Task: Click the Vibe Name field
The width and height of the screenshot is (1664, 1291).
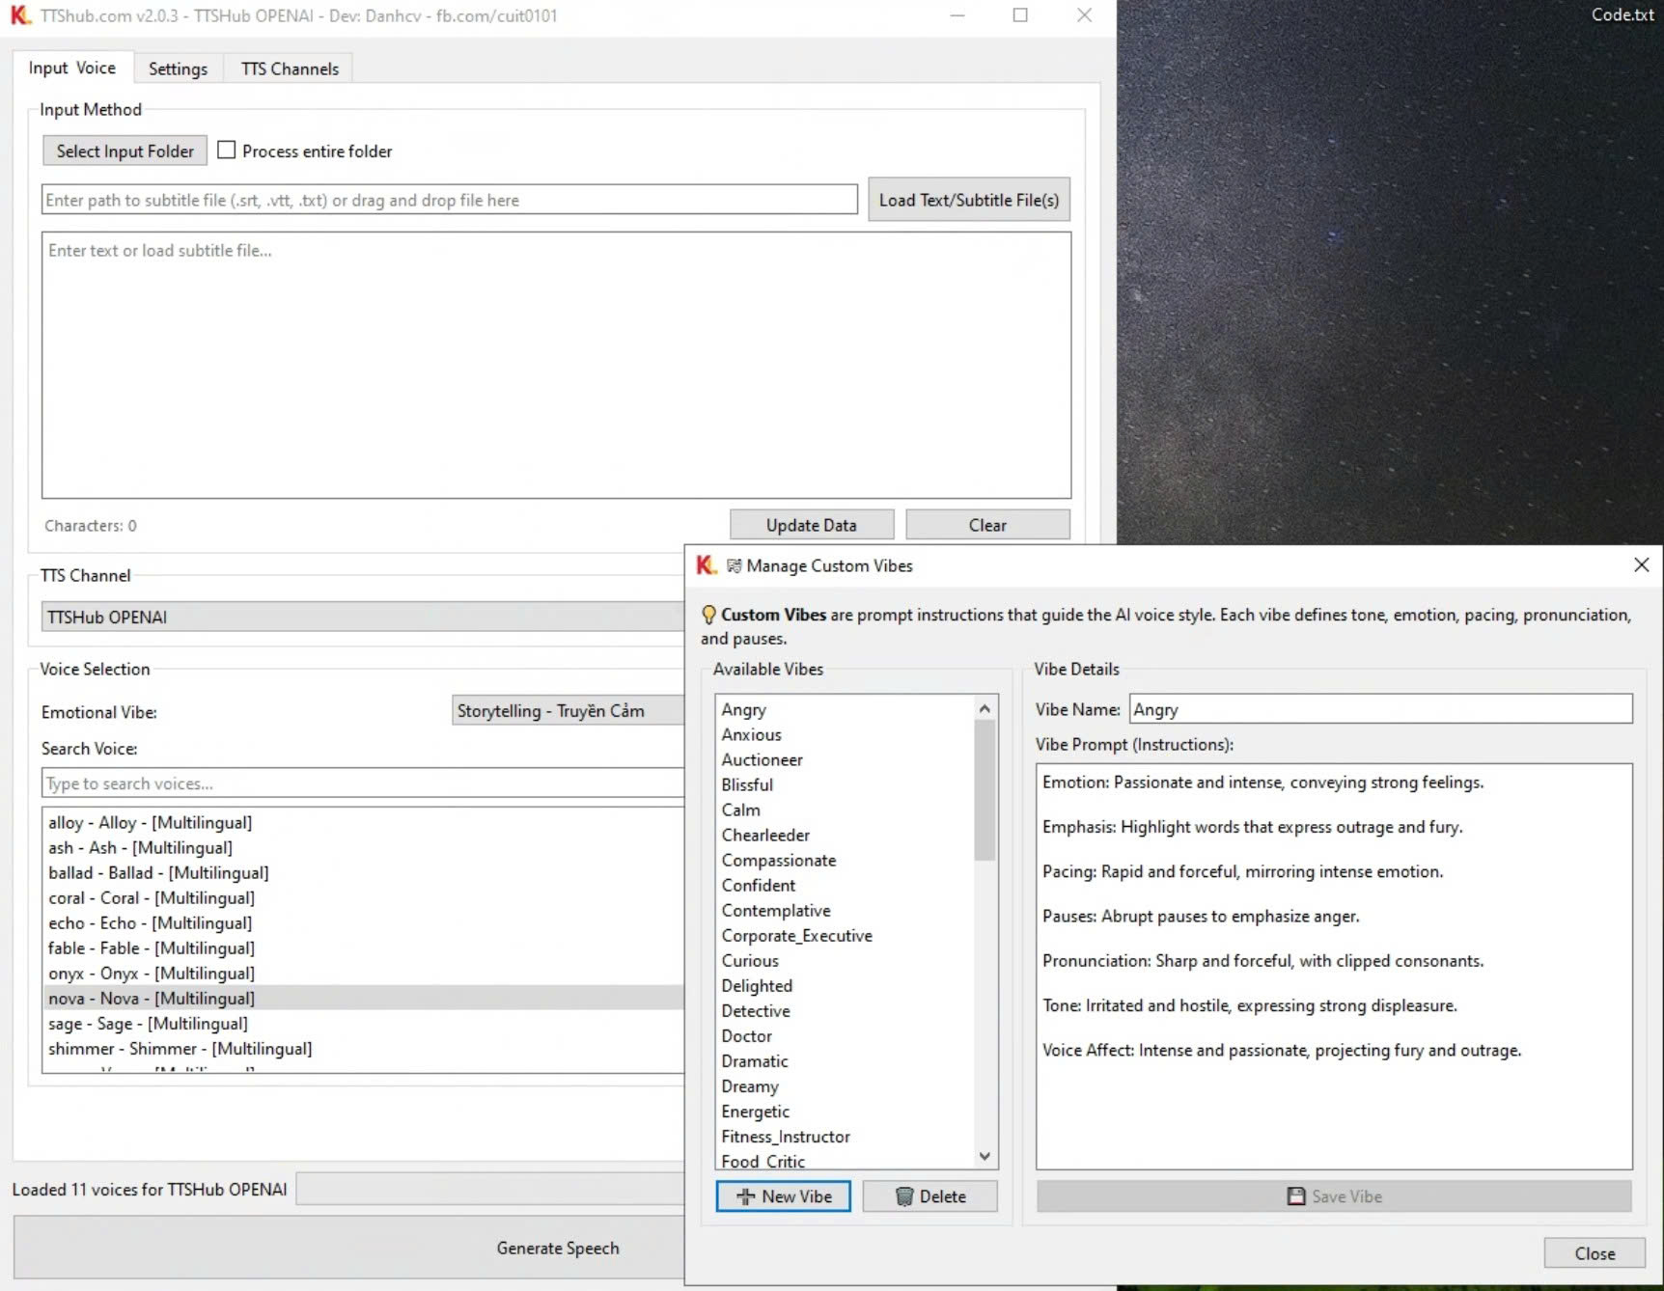Action: coord(1381,709)
